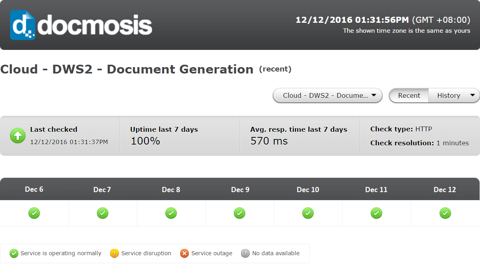480x266 pixels.
Task: Click the Dec 9 column header
Action: coord(240,190)
